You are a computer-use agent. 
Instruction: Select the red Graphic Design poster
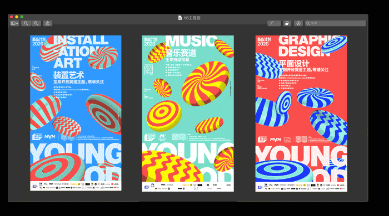pyautogui.click(x=301, y=114)
